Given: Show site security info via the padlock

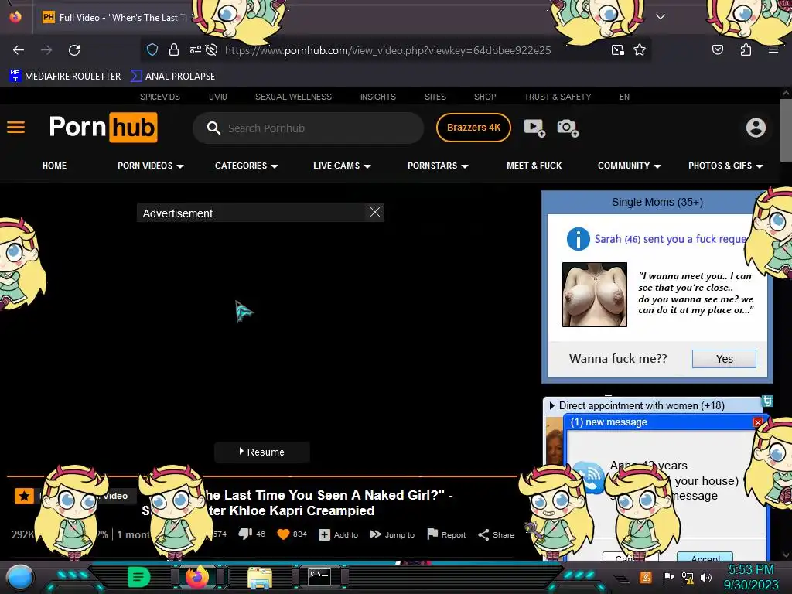Looking at the screenshot, I should [x=174, y=49].
